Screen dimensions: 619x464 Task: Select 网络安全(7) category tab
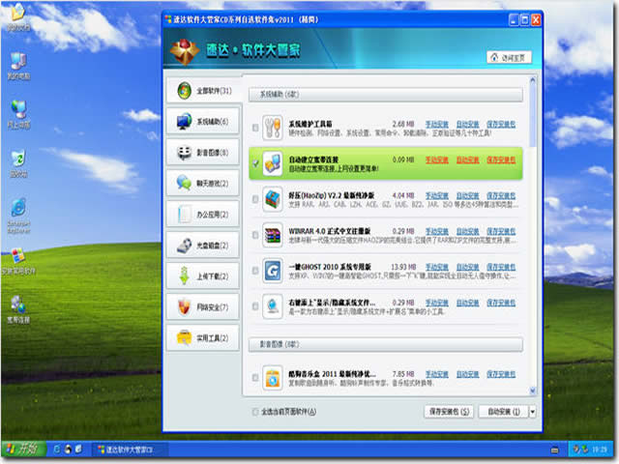(x=203, y=307)
